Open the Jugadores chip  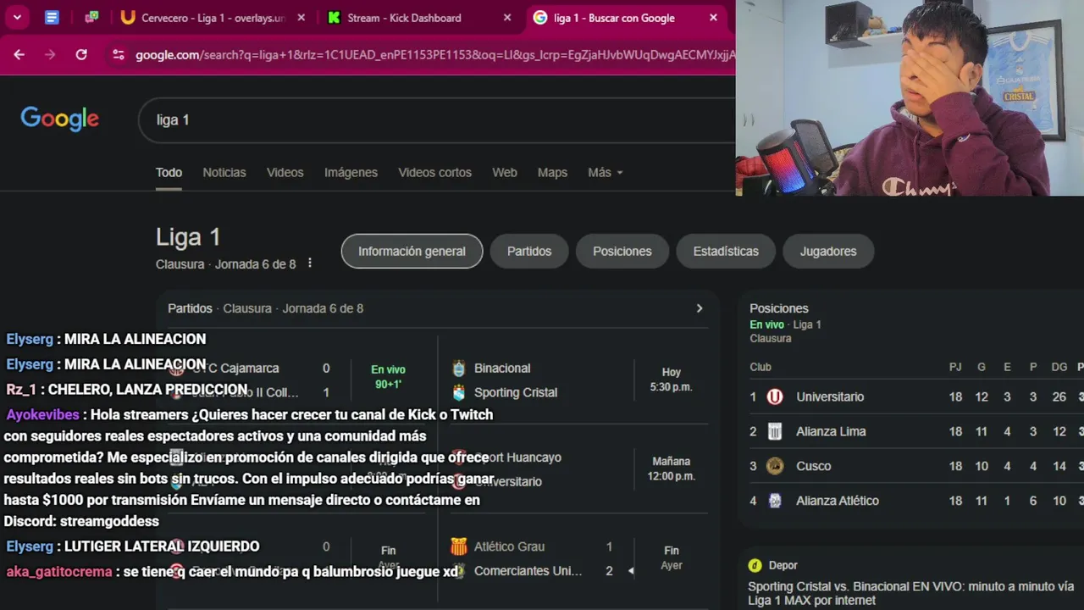pyautogui.click(x=828, y=251)
